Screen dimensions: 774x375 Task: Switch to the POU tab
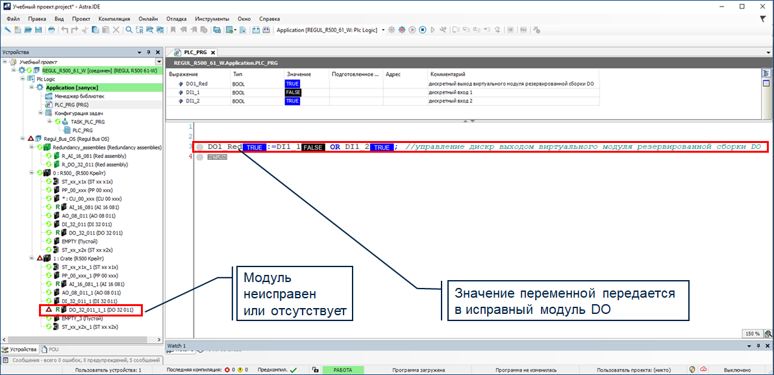53,349
